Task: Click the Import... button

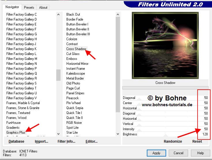Action: [x=42, y=141]
